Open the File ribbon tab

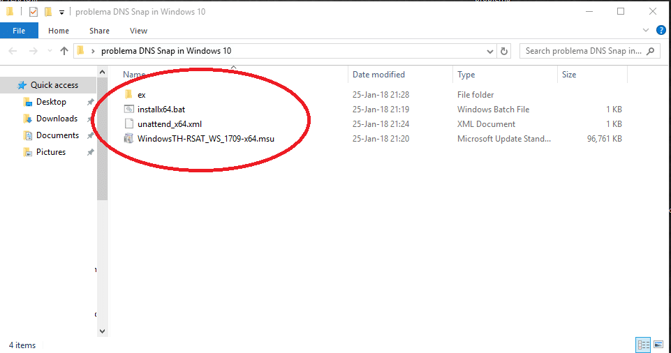coord(19,31)
